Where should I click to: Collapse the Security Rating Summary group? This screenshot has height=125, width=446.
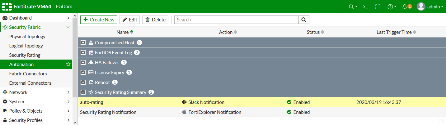tap(83, 92)
